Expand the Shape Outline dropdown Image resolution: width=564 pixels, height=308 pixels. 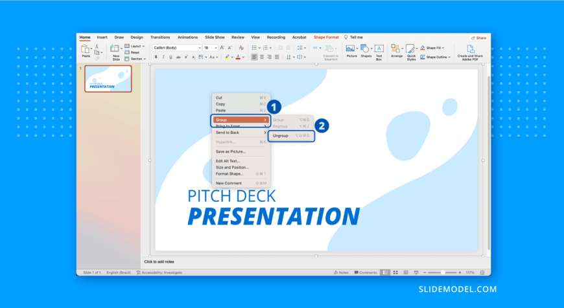click(x=435, y=57)
